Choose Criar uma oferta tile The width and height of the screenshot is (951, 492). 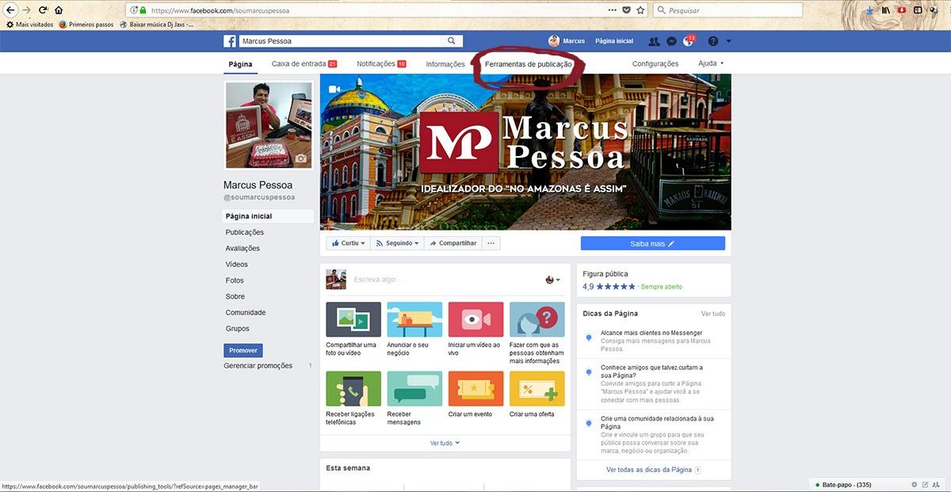[x=537, y=395]
